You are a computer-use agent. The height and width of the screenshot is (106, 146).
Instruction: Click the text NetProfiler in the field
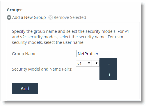coord(88,54)
